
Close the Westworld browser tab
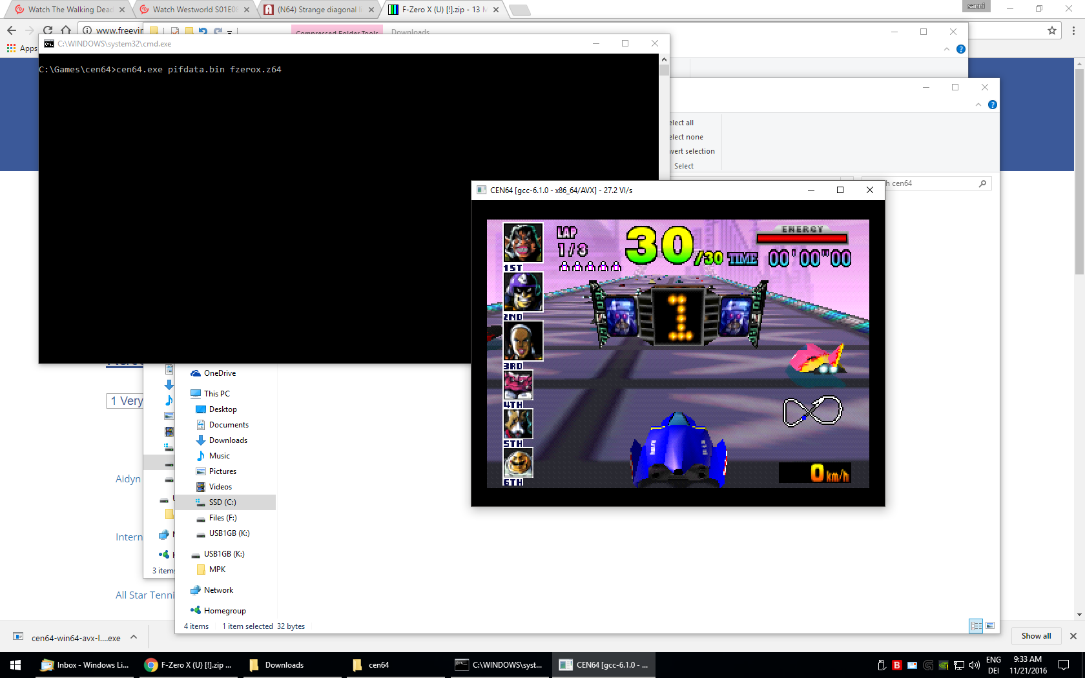coord(247,10)
